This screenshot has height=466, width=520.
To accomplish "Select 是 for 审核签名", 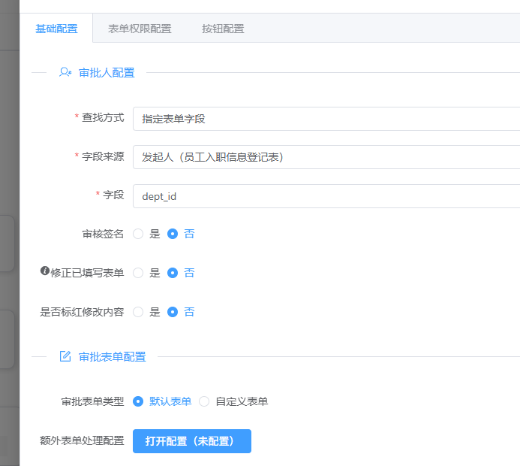I will coord(138,234).
